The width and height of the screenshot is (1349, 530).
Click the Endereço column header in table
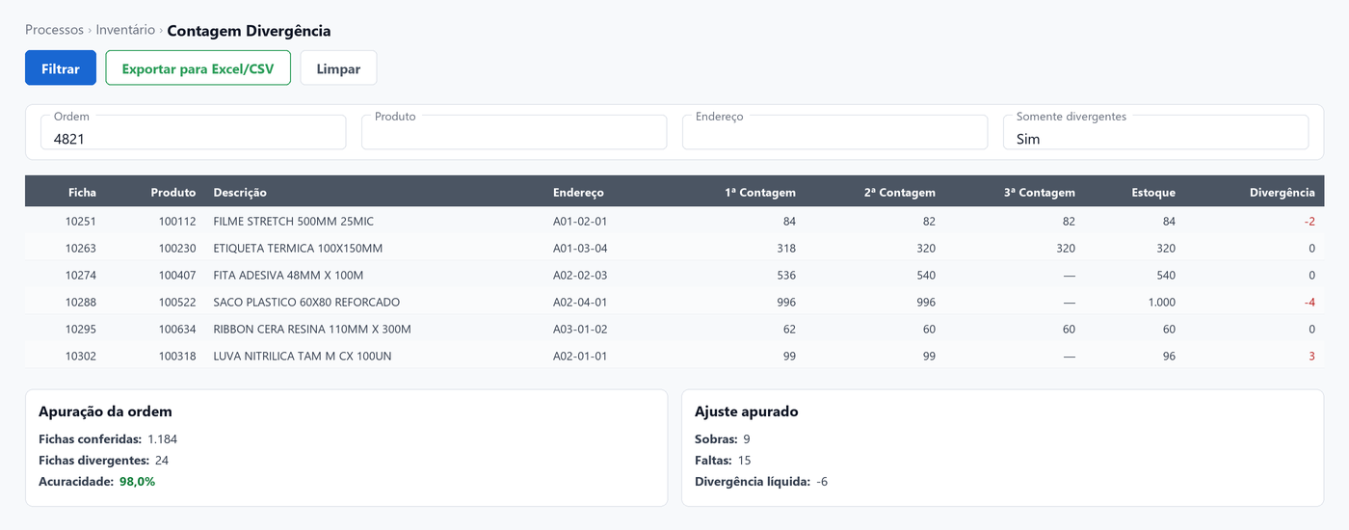[x=578, y=193]
